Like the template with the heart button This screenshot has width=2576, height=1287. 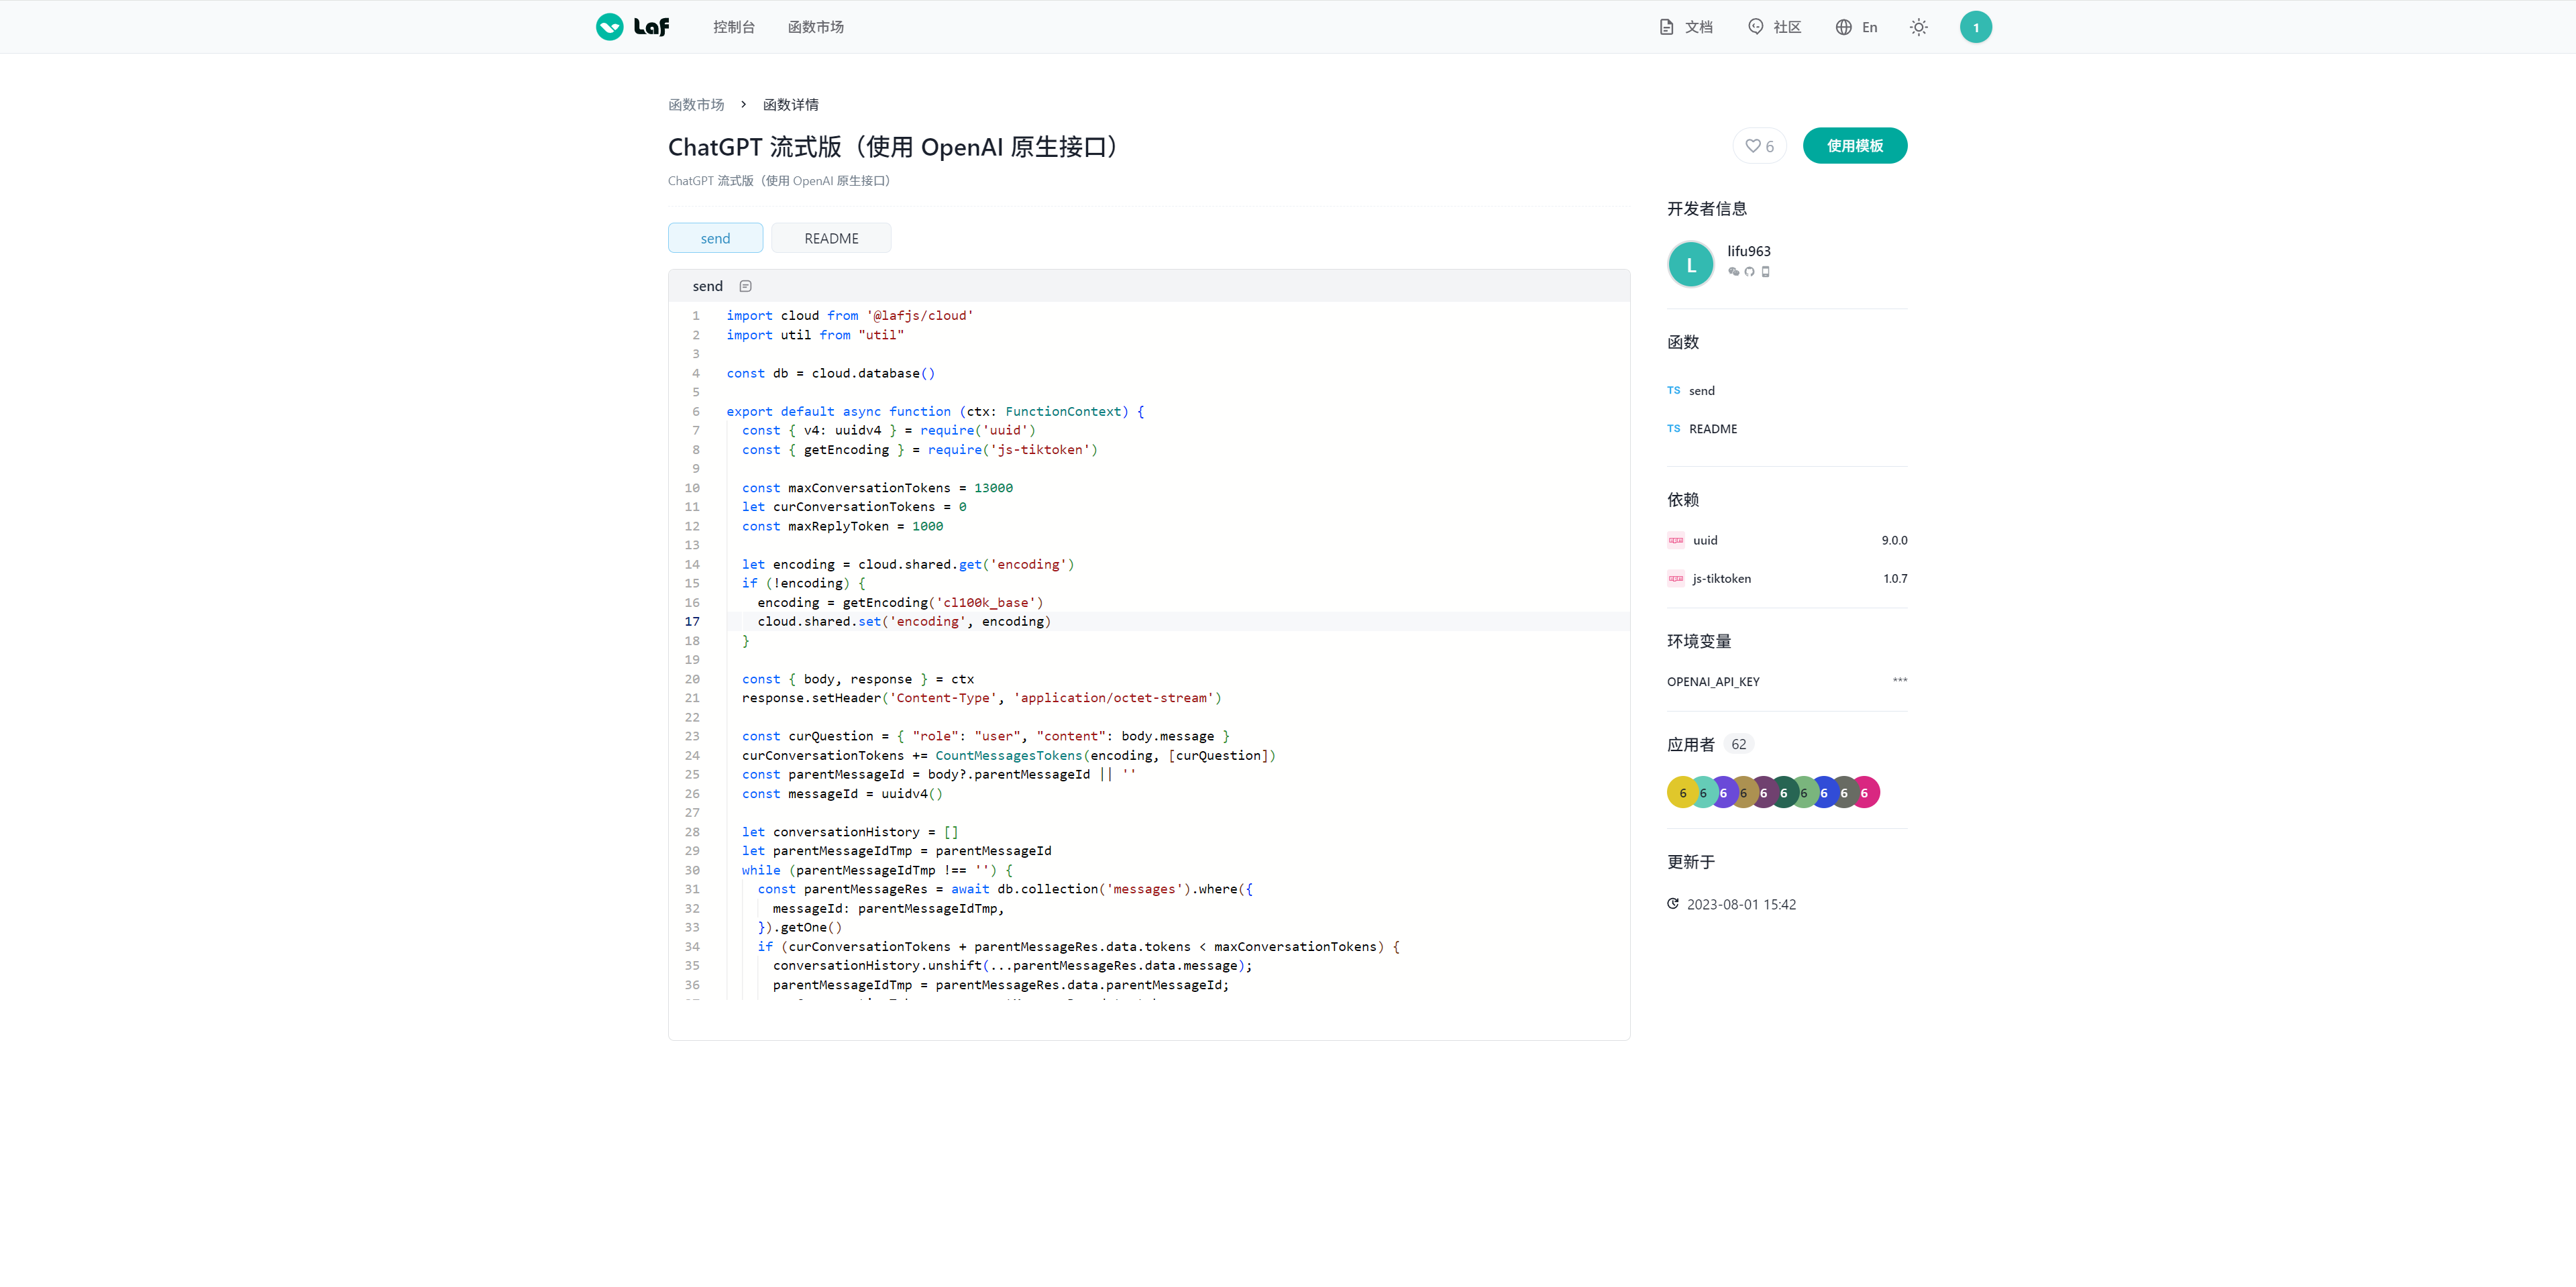tap(1759, 146)
